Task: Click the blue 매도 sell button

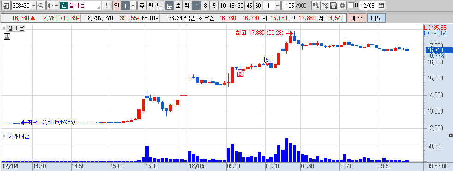Action: point(376,18)
